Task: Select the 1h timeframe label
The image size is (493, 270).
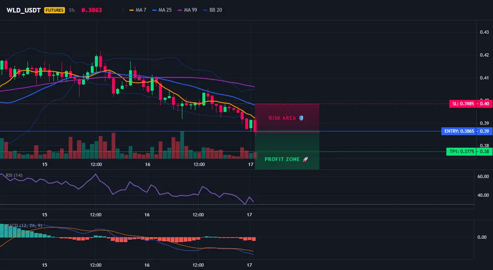Action: coord(72,10)
